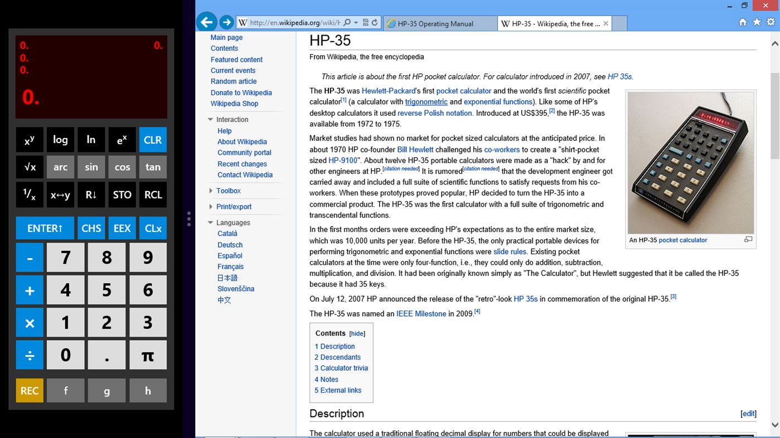Toggle the REC macro record button
The width and height of the screenshot is (780, 438).
30,391
